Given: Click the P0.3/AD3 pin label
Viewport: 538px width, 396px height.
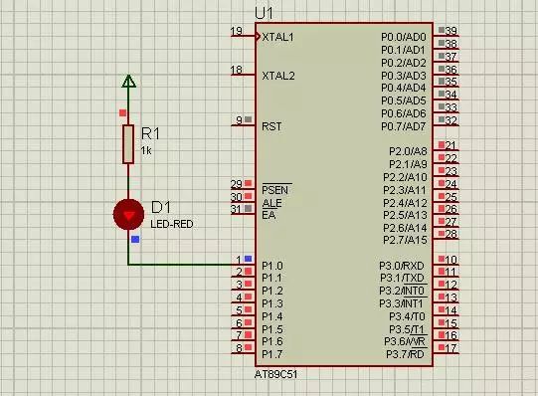Looking at the screenshot, I should click(404, 76).
